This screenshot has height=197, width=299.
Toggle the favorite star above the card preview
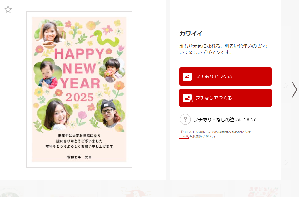click(x=8, y=9)
